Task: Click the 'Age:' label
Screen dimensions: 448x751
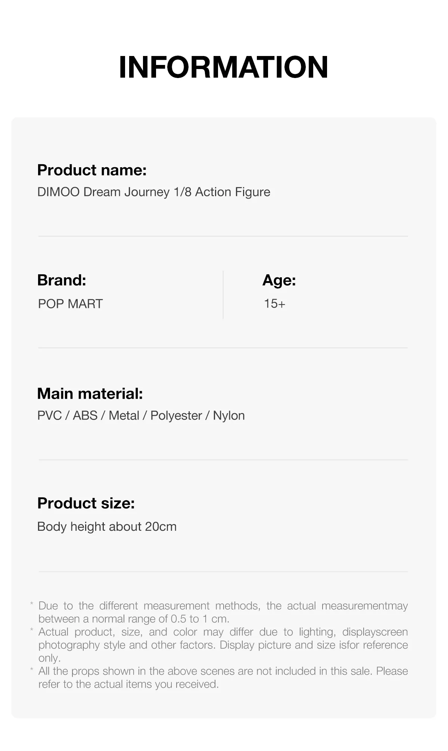Action: point(279,280)
